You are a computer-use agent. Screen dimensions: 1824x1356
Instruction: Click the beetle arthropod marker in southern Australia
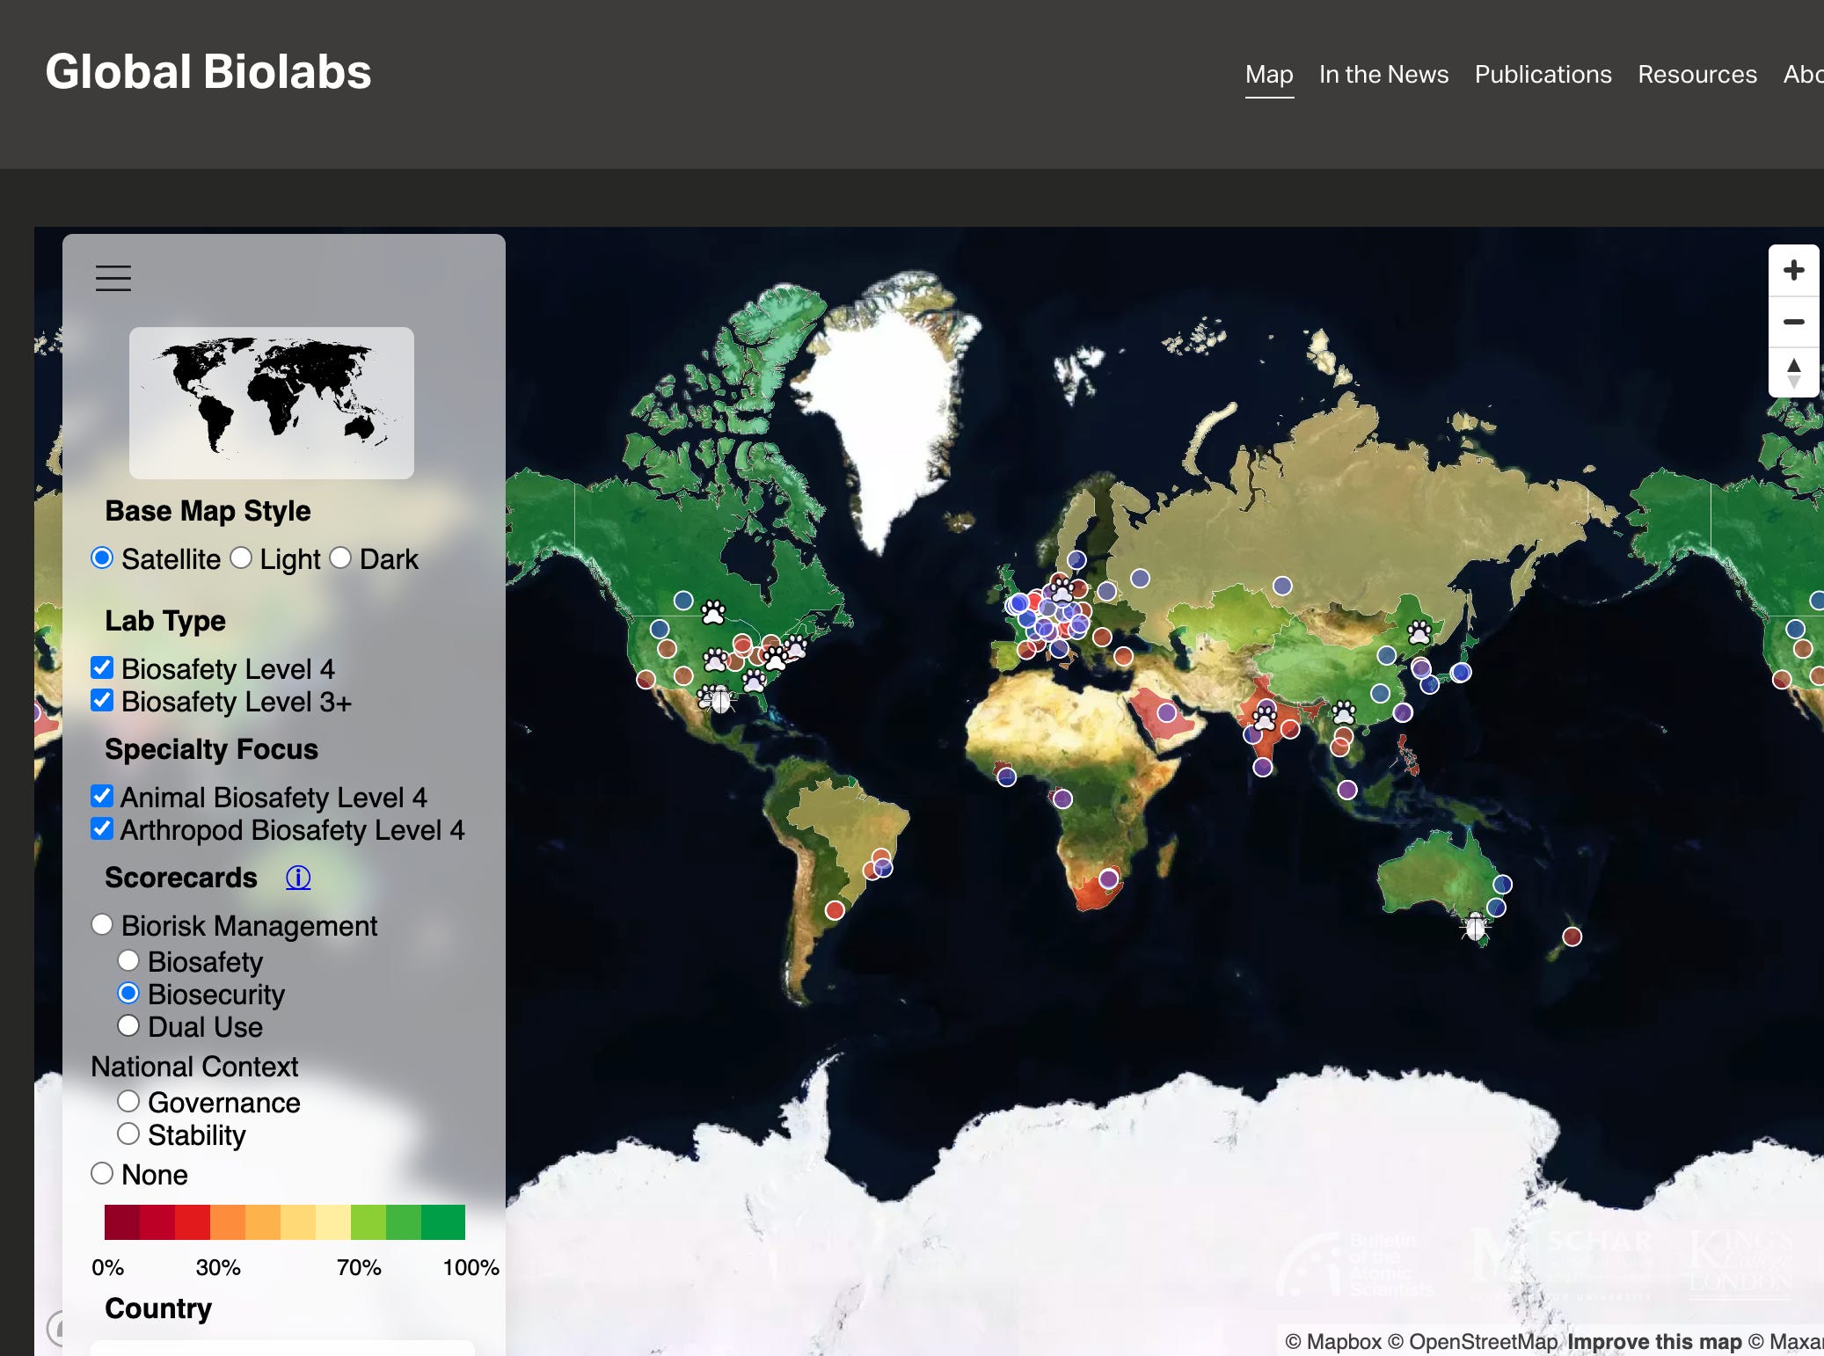pyautogui.click(x=1476, y=926)
